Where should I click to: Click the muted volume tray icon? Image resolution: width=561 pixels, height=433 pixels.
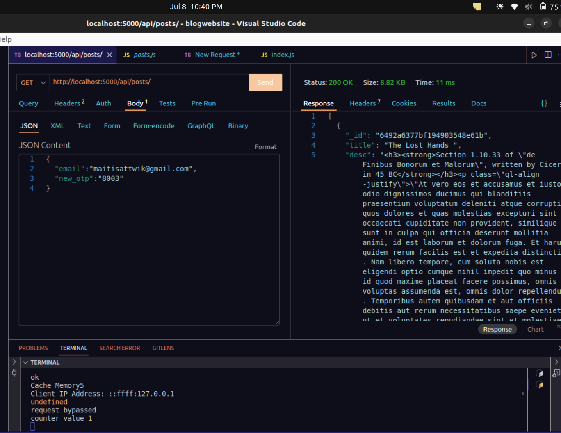pyautogui.click(x=529, y=7)
